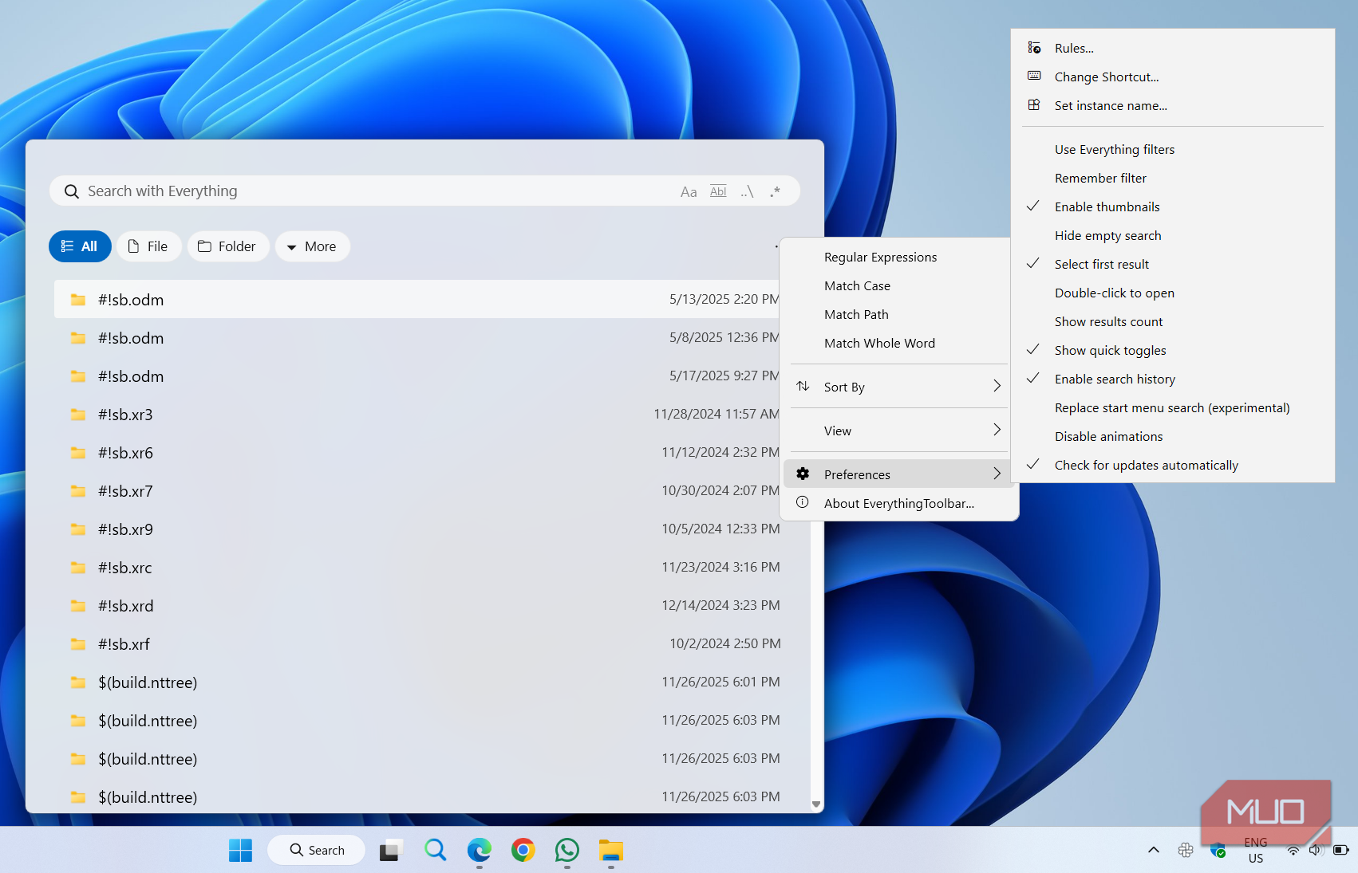The image size is (1358, 873).
Task: Click the About EverythingToolbar info icon
Action: [x=803, y=503]
